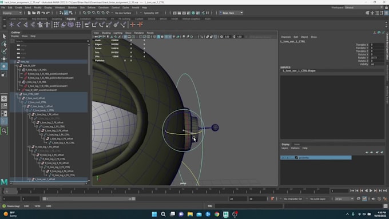Switch to the Sculpting shelf tab

(57, 19)
